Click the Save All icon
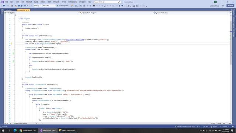Viewport: 236px width, 133px height. point(21,6)
